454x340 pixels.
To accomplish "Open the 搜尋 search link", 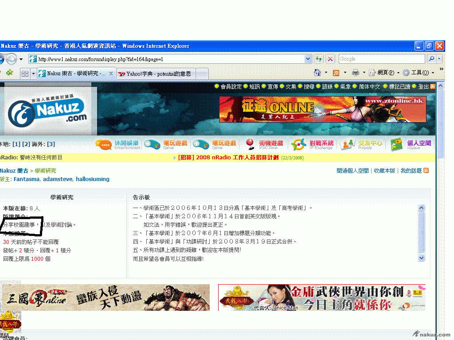I will [309, 86].
